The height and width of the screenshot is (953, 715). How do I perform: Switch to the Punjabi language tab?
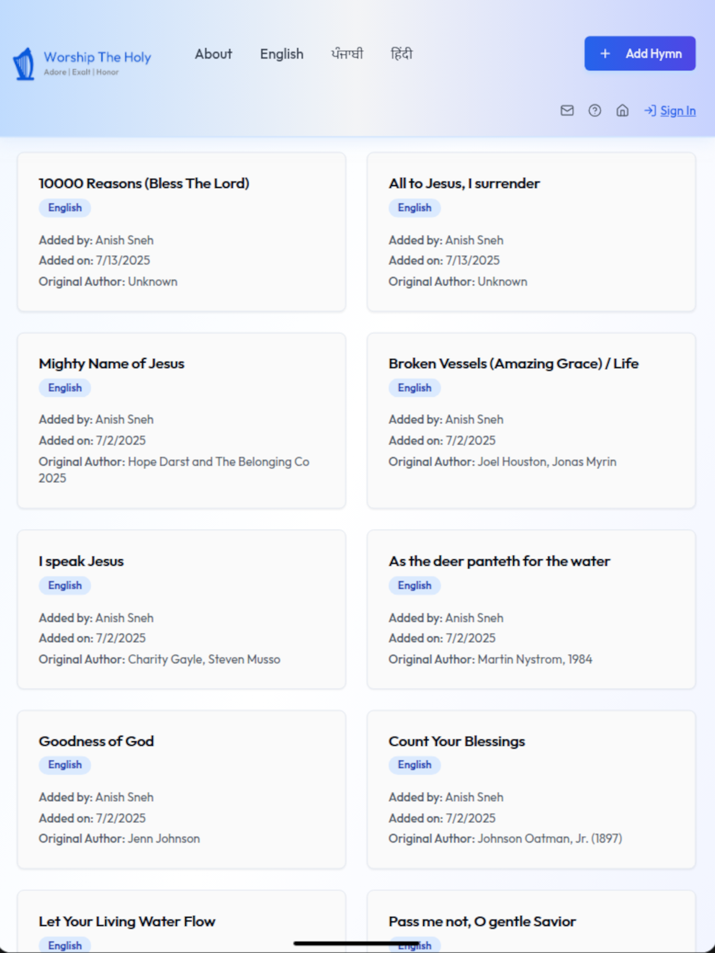(347, 54)
